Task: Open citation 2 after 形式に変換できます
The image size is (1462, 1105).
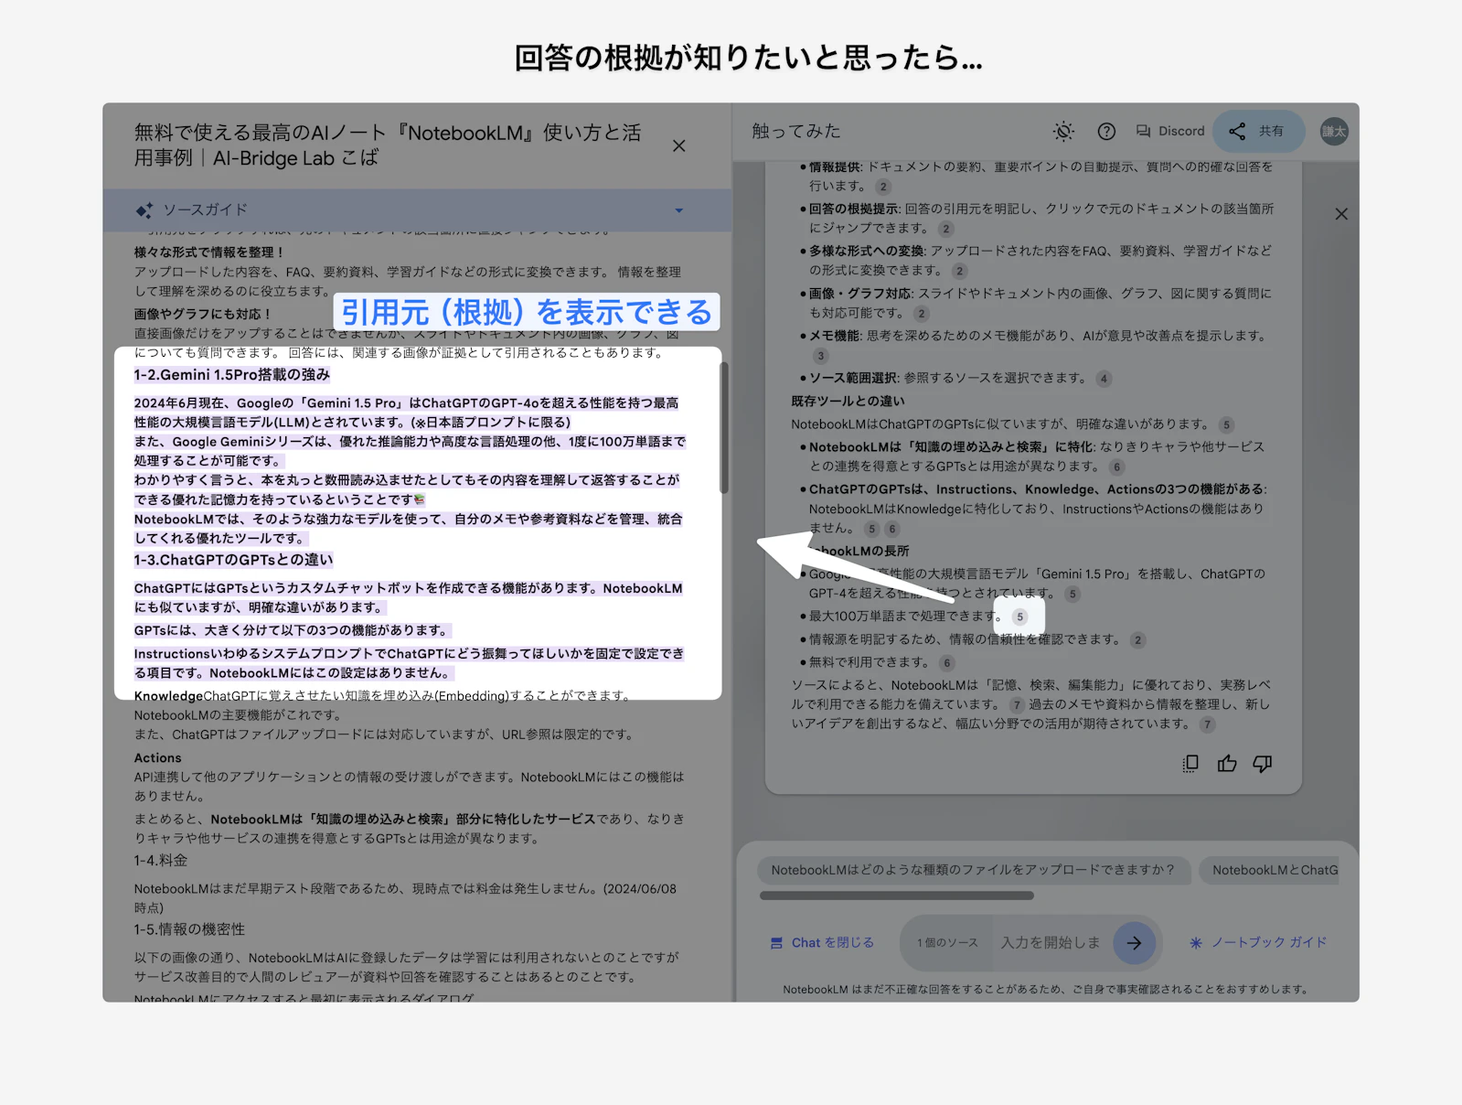Action: click(959, 271)
